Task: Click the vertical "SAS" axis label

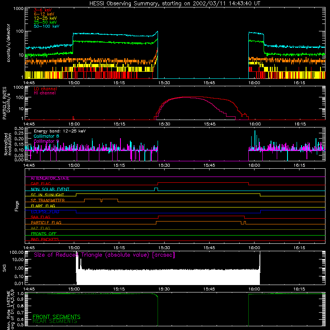Action: point(5,268)
